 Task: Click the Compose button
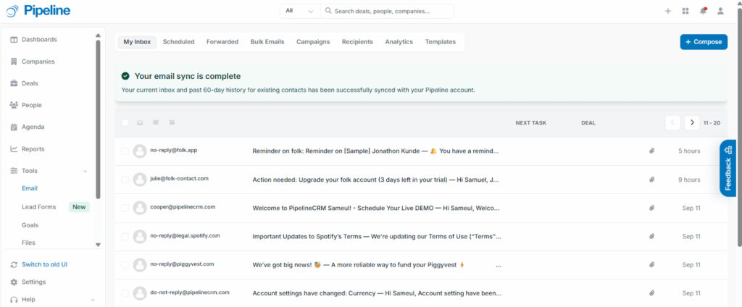703,42
